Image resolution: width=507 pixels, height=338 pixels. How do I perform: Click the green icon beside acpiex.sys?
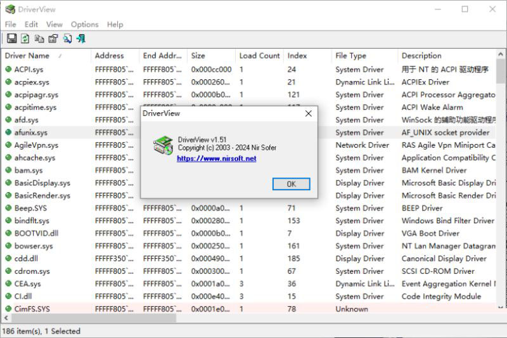[8, 82]
